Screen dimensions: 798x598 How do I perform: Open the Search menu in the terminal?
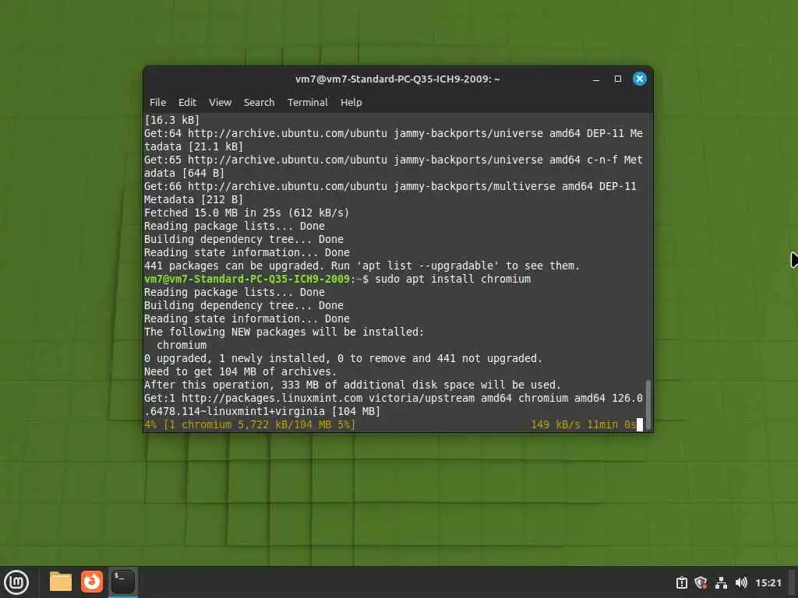[259, 102]
